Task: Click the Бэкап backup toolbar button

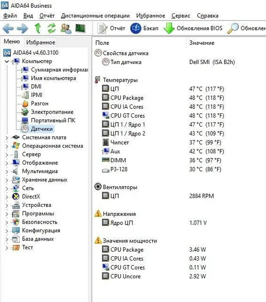Action: coord(144,28)
